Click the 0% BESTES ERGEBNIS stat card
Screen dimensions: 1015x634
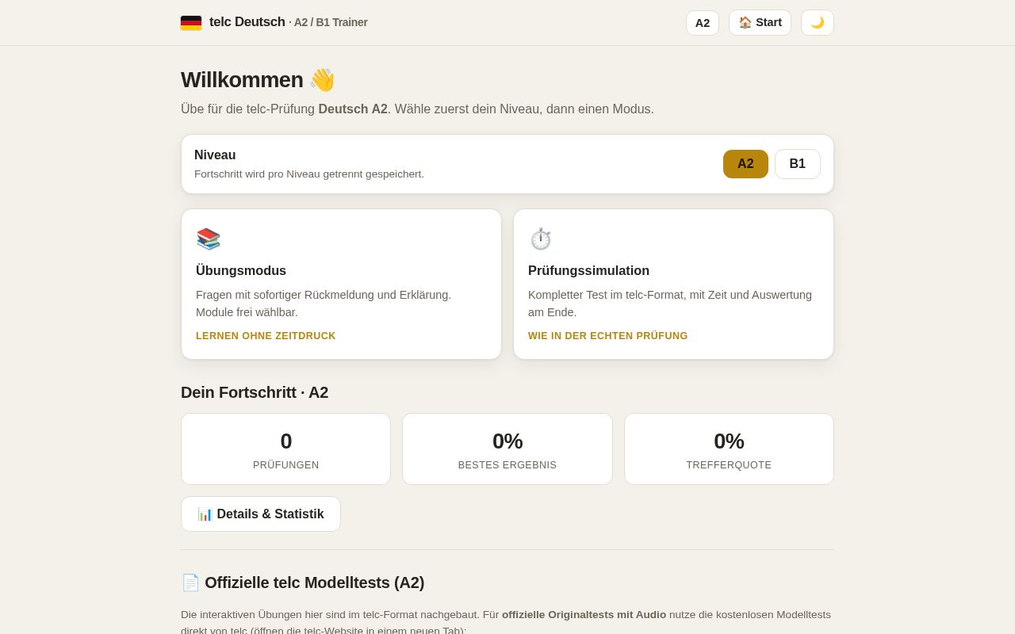pos(507,449)
